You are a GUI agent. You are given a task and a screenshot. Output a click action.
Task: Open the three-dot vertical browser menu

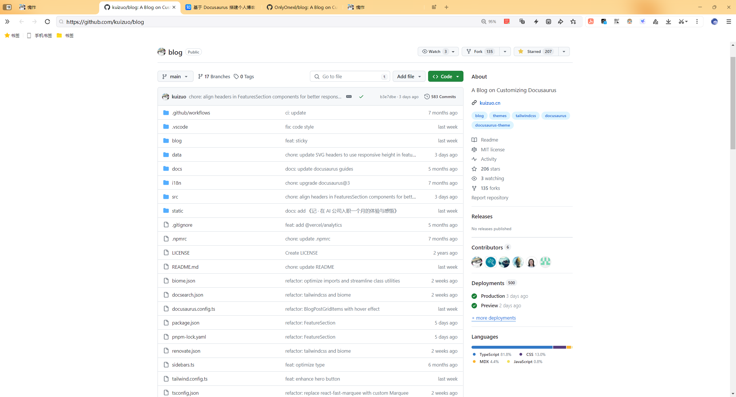(x=697, y=22)
